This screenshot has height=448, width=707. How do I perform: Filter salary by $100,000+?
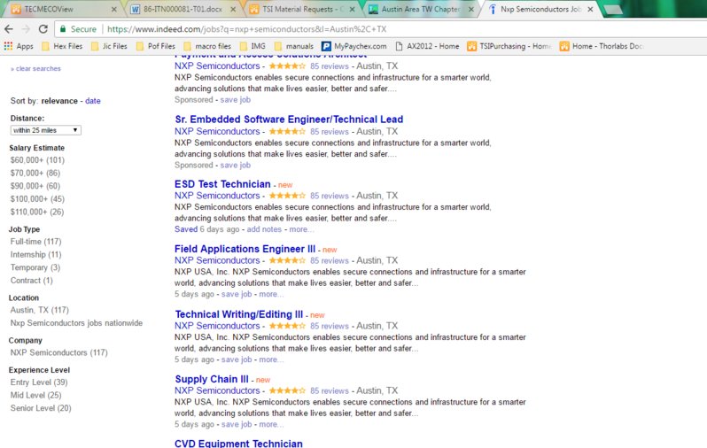point(37,199)
